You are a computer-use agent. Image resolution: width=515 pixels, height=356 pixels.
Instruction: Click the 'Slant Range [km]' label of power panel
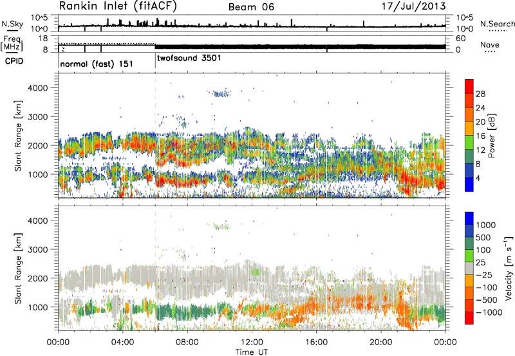[x=18, y=136]
